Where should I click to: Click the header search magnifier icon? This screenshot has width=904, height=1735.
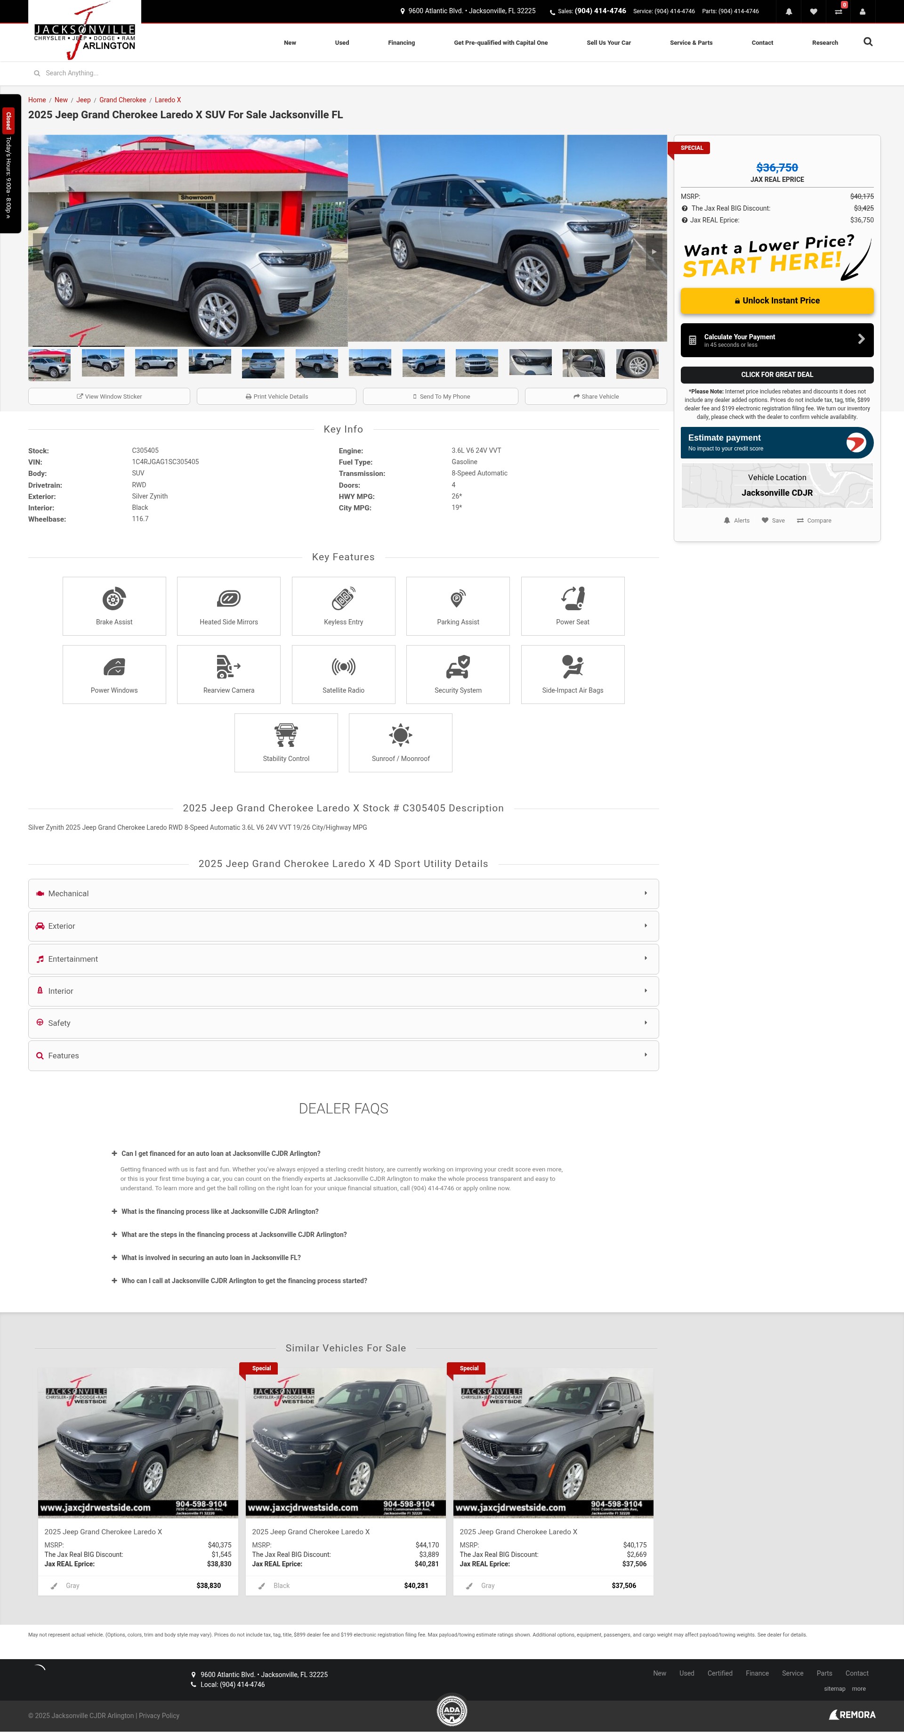pyautogui.click(x=868, y=42)
